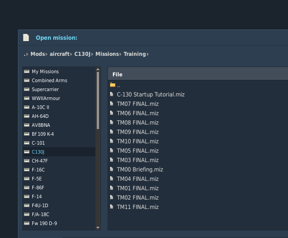Go to Training in the breadcrumb path
Image resolution: width=288 pixels, height=238 pixels.
pos(135,54)
